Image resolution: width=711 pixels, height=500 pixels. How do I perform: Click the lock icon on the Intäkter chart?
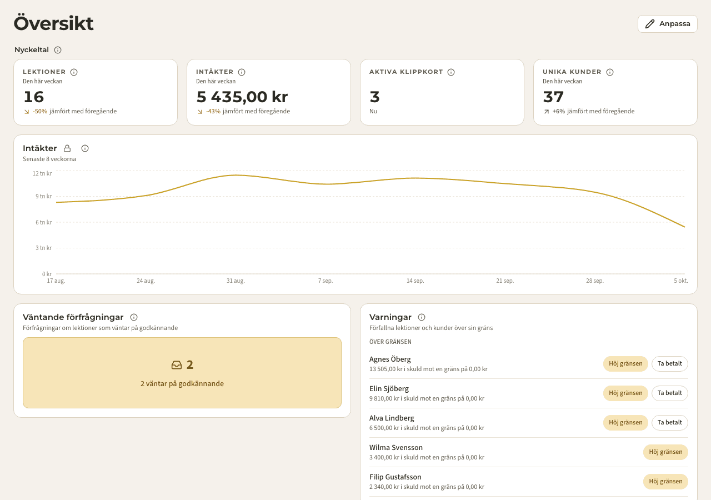point(67,148)
